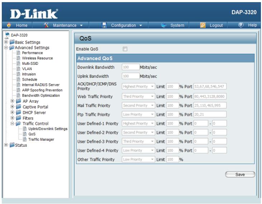Tick the Enable QoS checkbox

pyautogui.click(x=125, y=49)
